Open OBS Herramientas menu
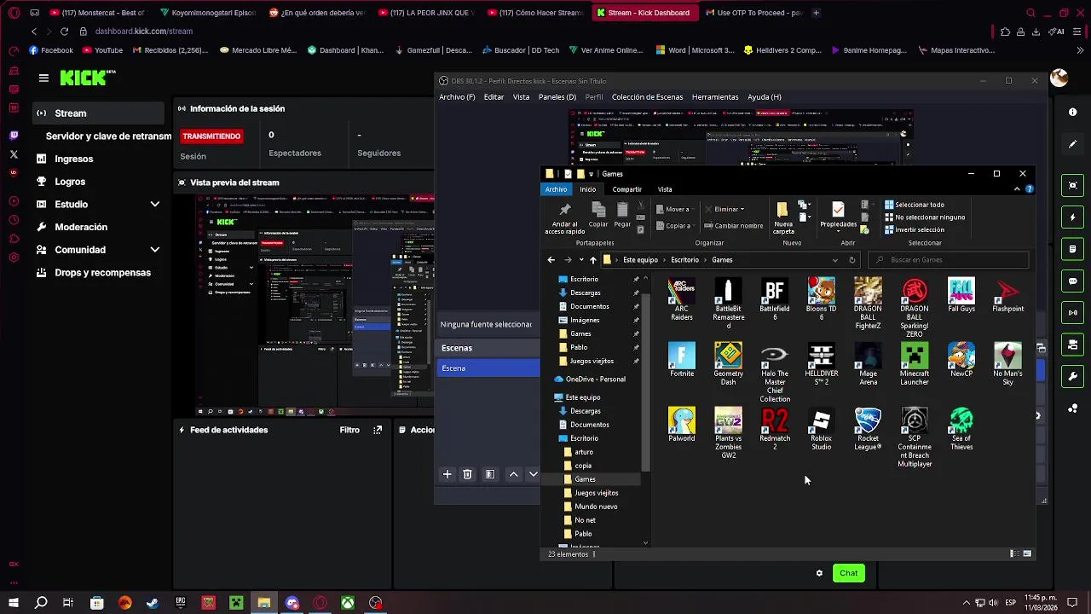1091x614 pixels. click(715, 97)
